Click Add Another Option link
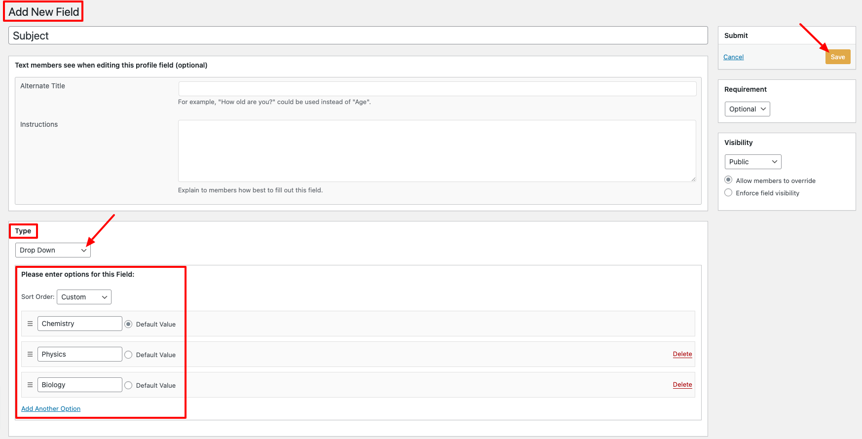Screen dimensions: 862x439 [x=51, y=409]
